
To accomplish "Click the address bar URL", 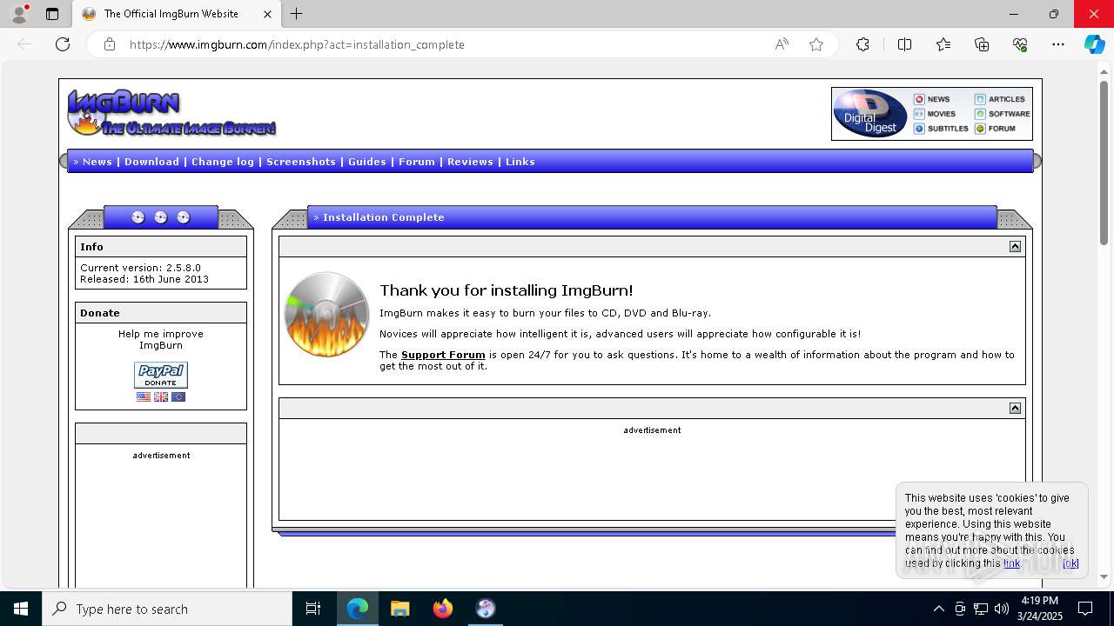I will click(297, 44).
